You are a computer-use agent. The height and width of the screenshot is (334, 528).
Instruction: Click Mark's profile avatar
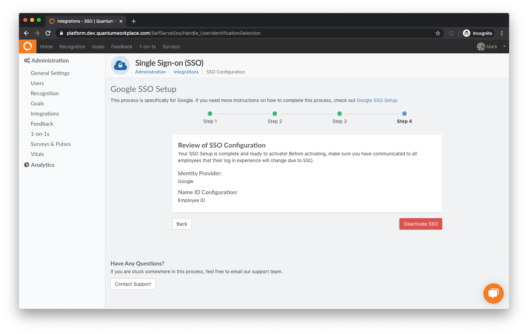tap(481, 46)
